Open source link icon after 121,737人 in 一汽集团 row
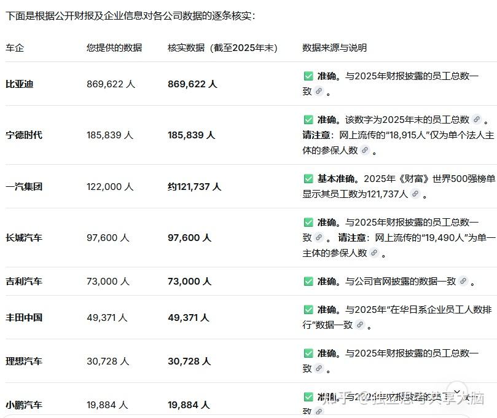The height and width of the screenshot is (418, 497). point(415,194)
